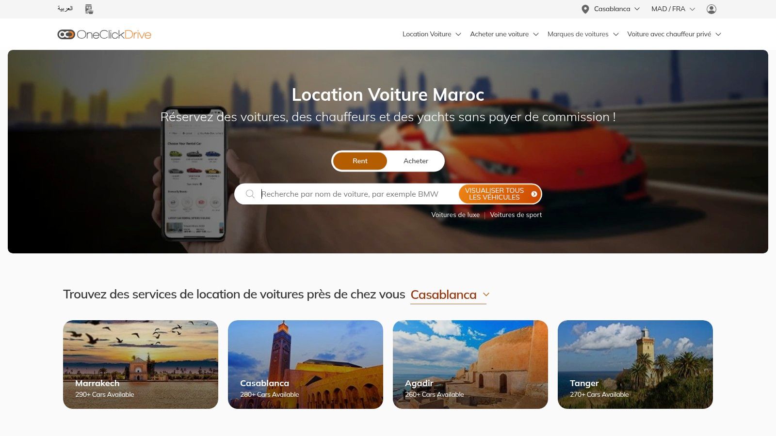Click the location pin icon beside Casablanca

[x=585, y=9]
